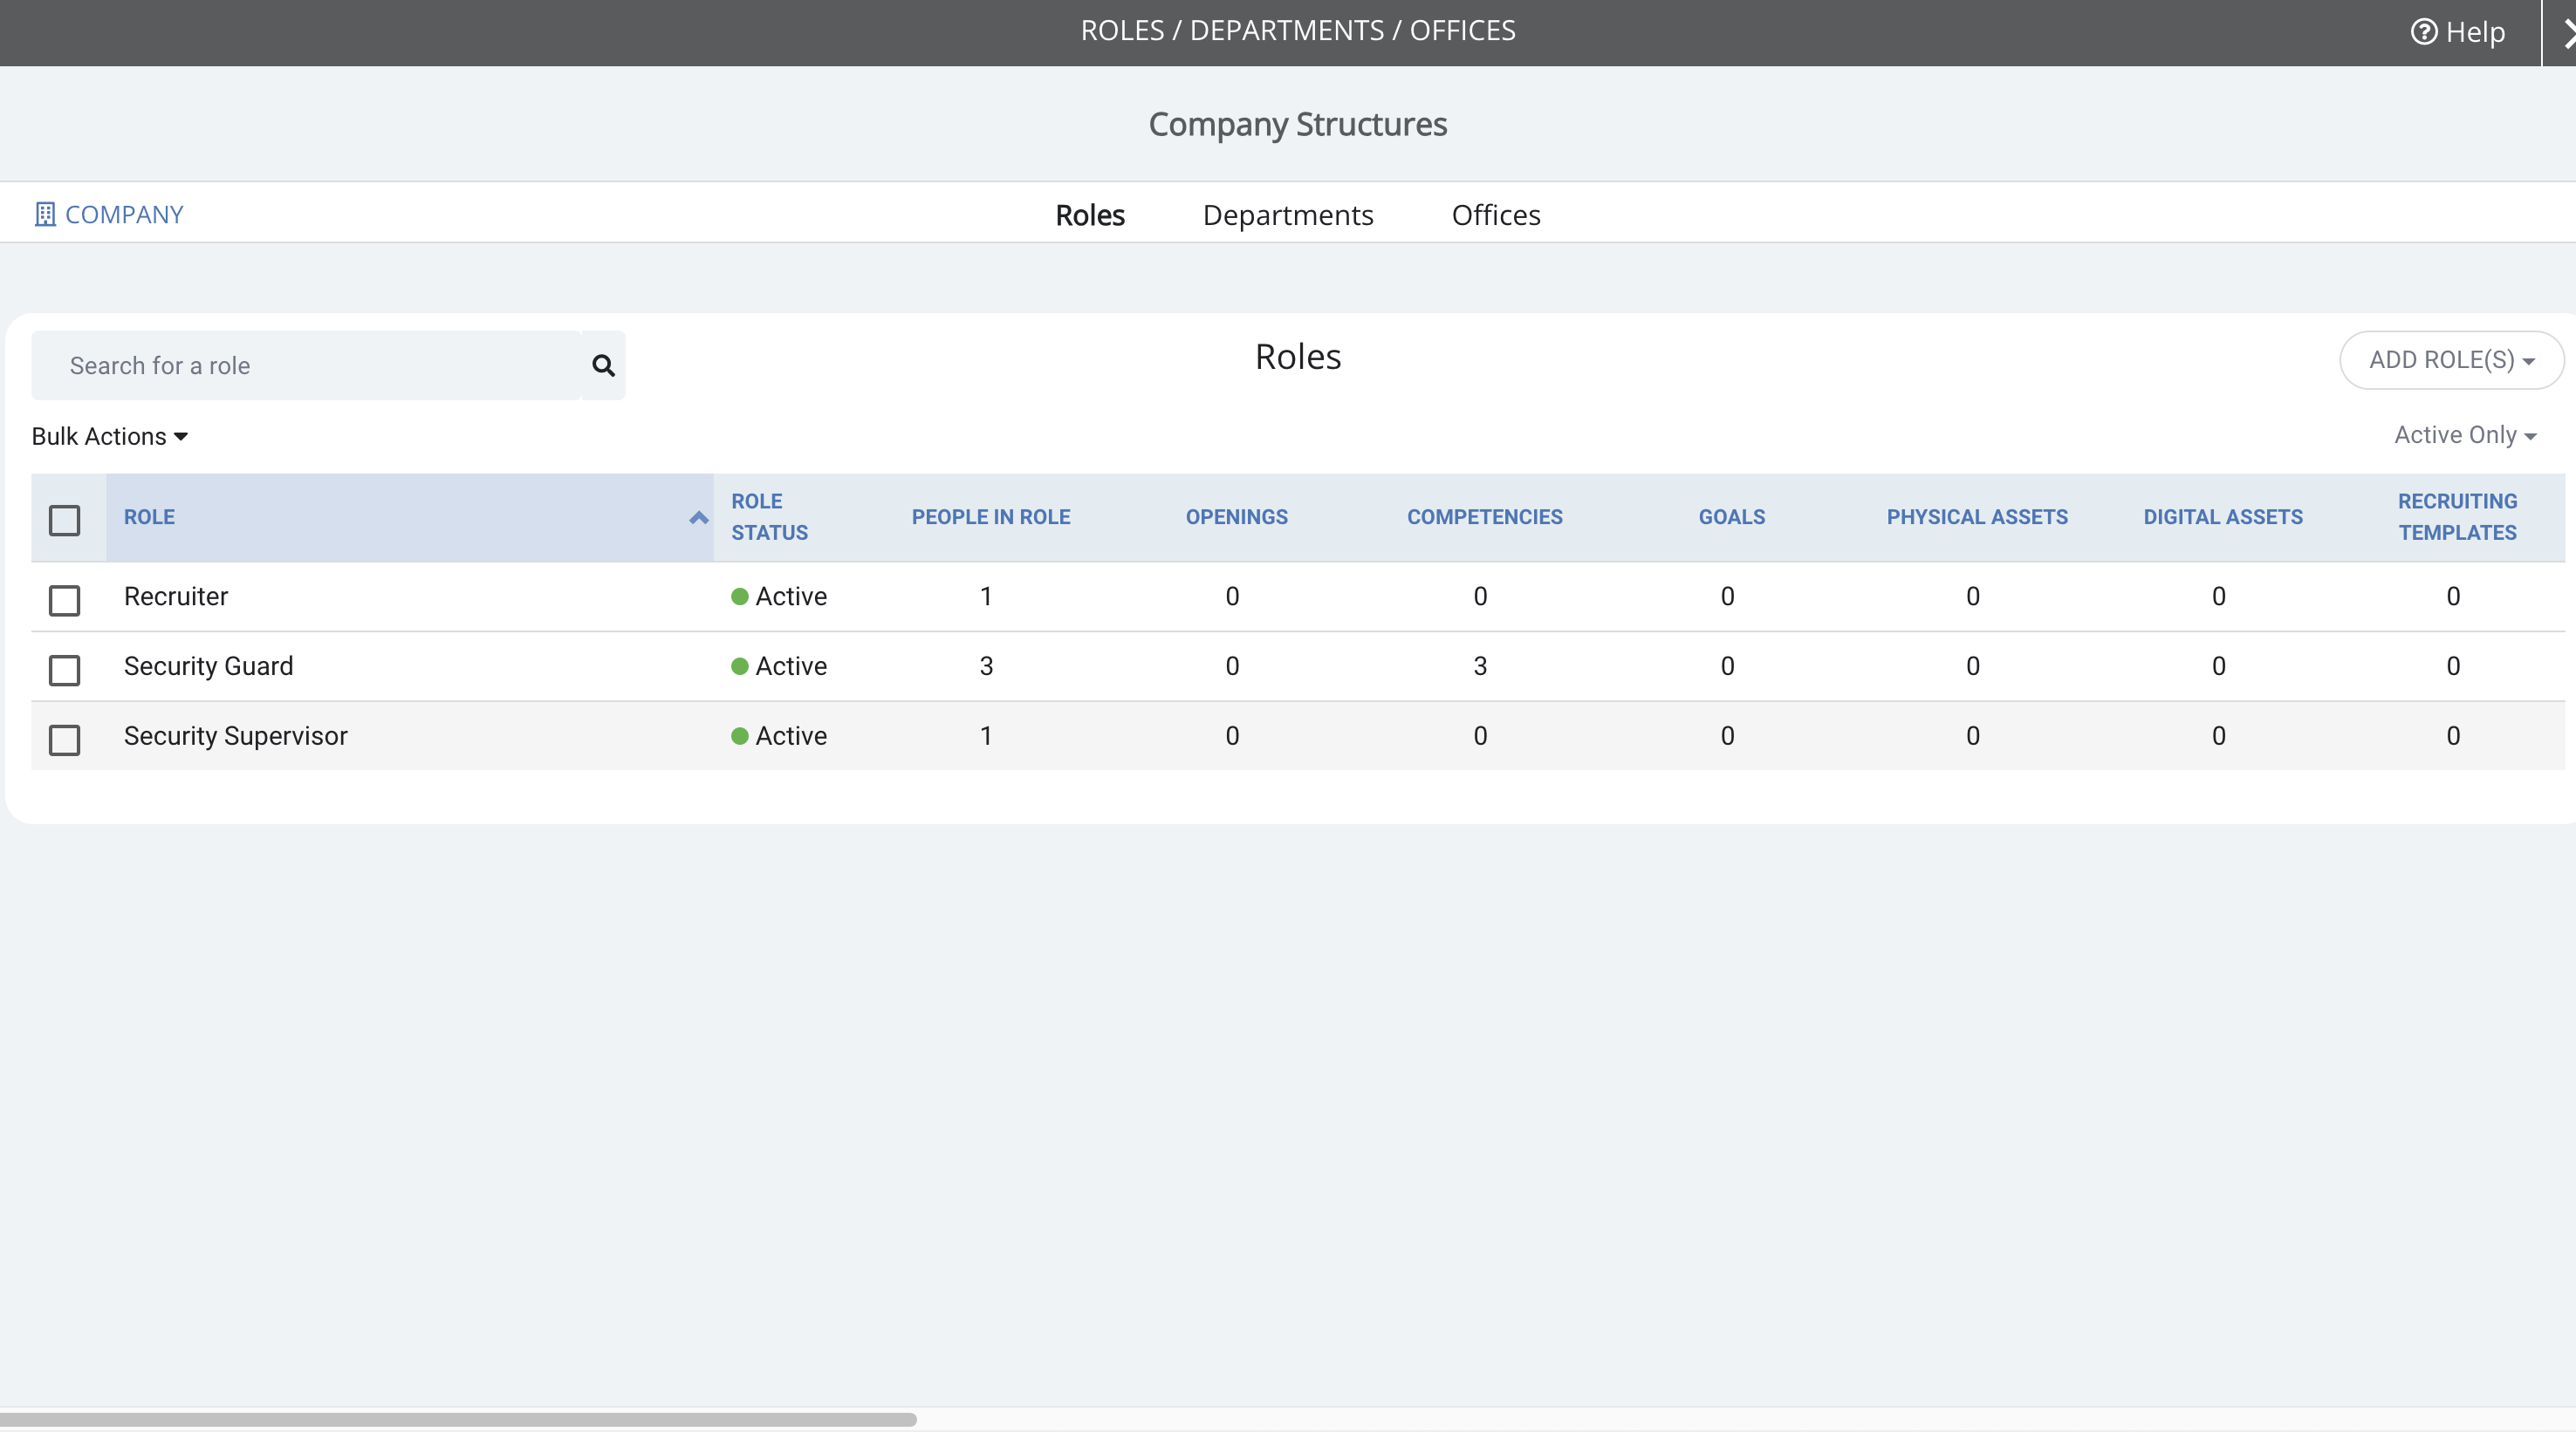
Task: Open the Recruiter role
Action: [x=176, y=597]
